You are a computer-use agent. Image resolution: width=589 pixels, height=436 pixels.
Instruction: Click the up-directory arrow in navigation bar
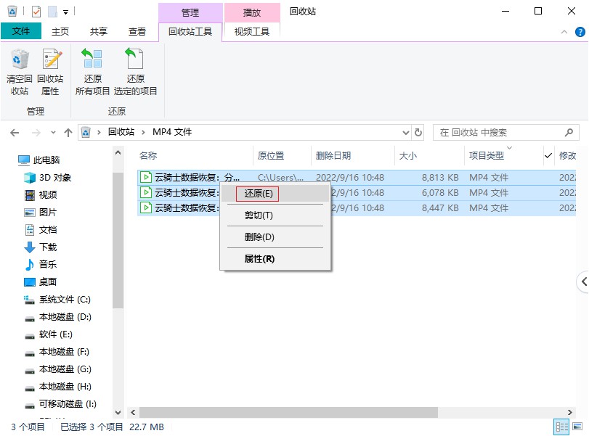tap(68, 133)
